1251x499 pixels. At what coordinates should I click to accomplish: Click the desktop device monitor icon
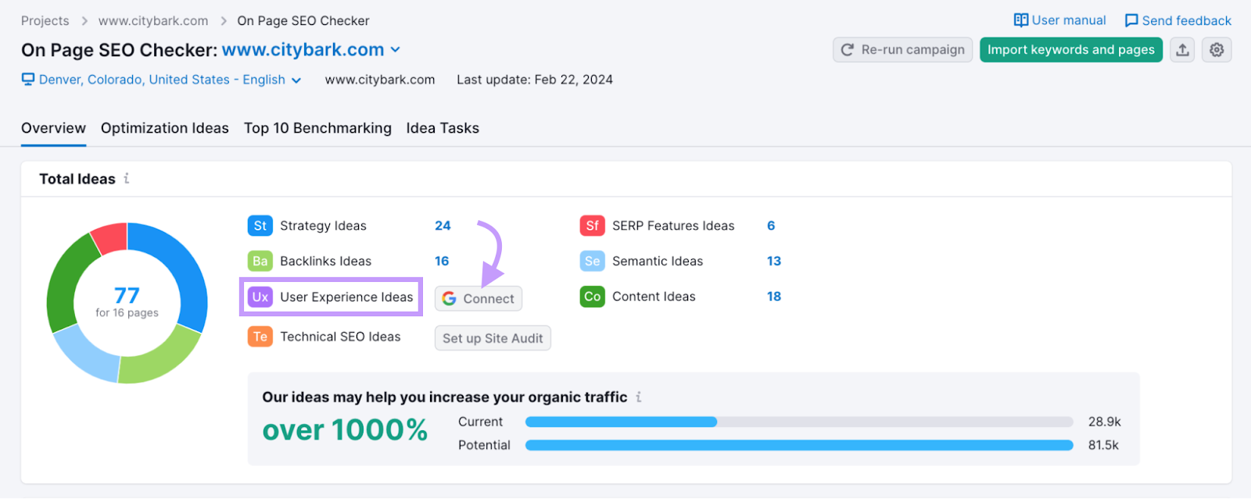tap(28, 80)
